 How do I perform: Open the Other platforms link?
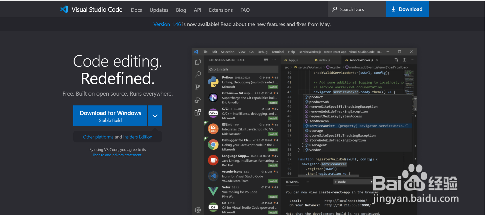(x=98, y=137)
